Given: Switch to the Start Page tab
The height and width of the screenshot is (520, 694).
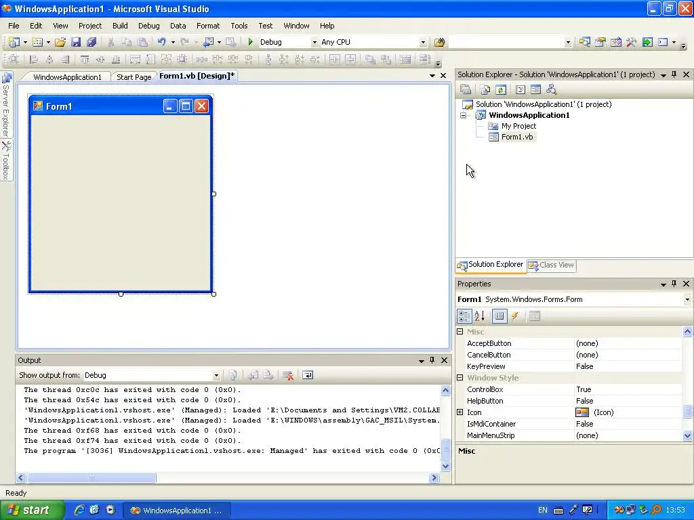Looking at the screenshot, I should [x=134, y=77].
